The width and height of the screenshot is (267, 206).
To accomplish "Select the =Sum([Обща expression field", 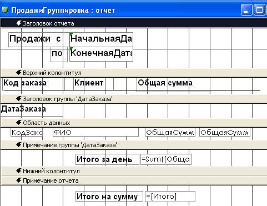I will [x=166, y=159].
